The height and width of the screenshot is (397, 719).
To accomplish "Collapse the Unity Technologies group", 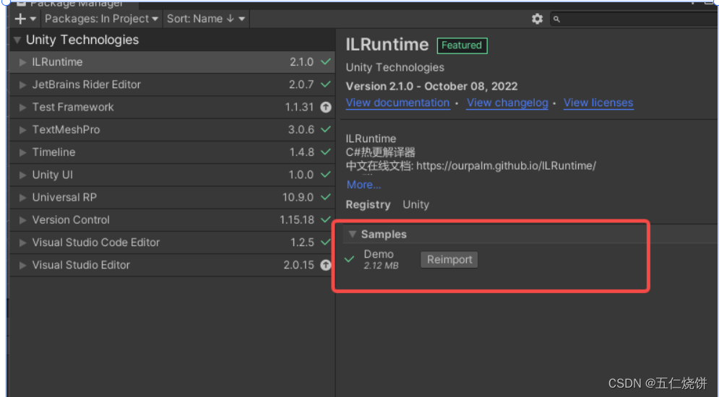I will click(x=17, y=40).
